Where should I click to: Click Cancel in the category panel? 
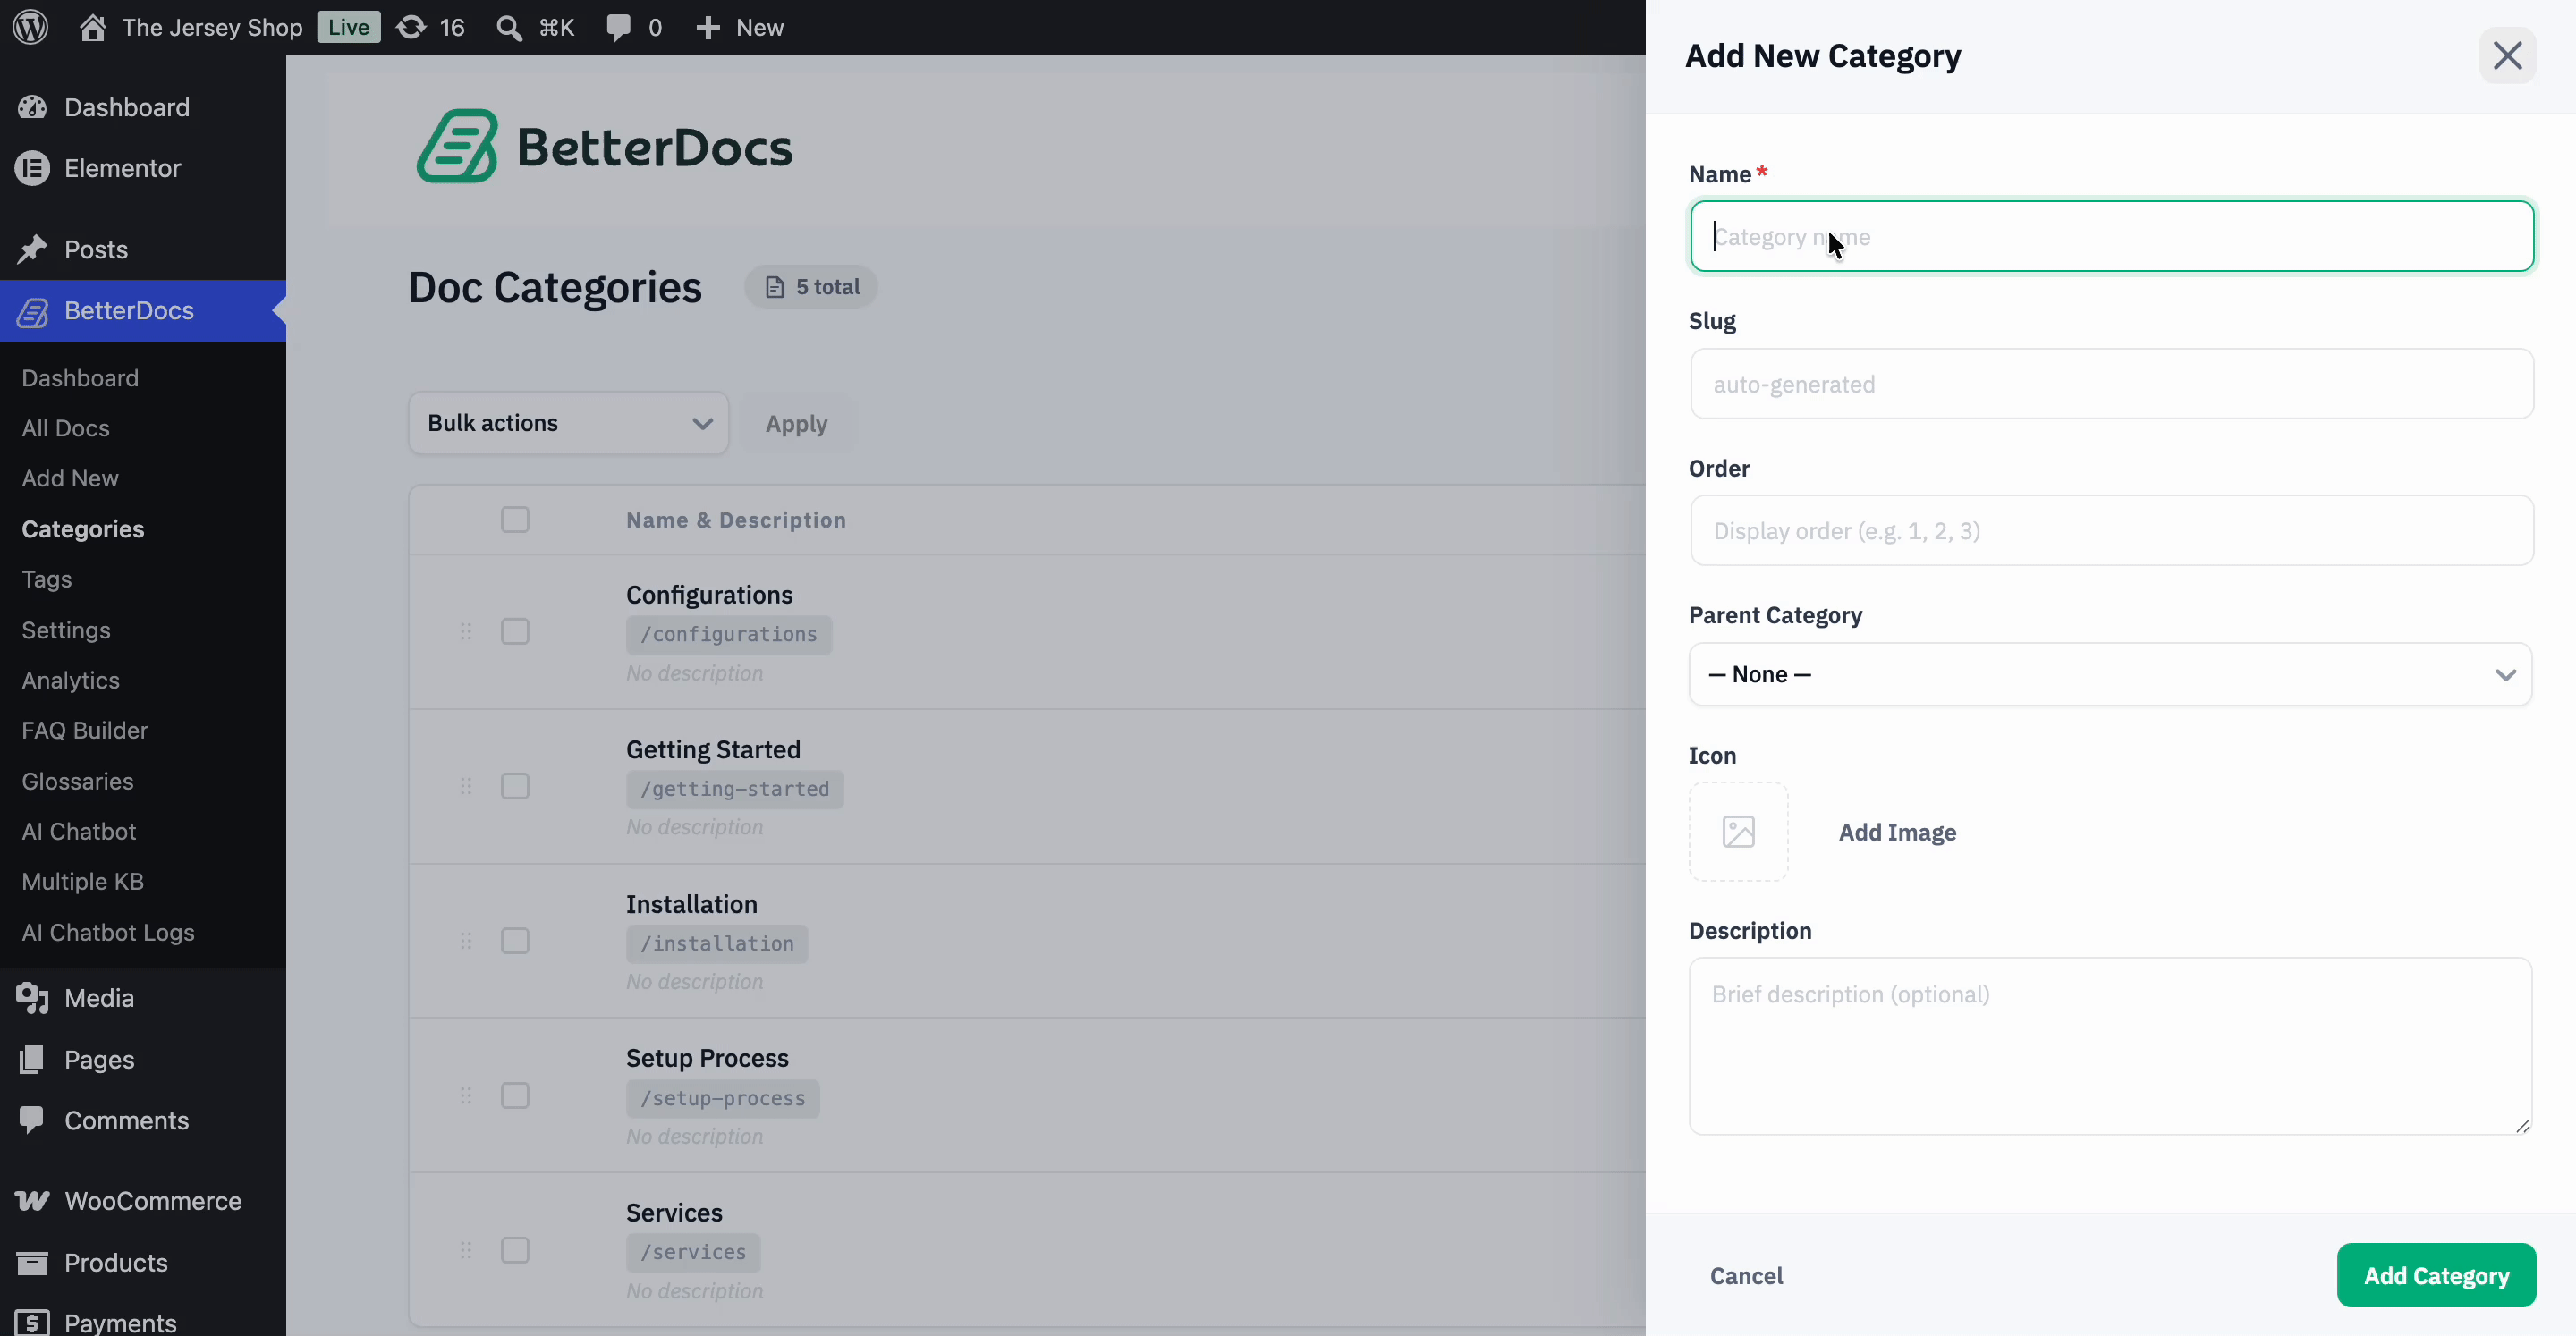coord(1746,1276)
